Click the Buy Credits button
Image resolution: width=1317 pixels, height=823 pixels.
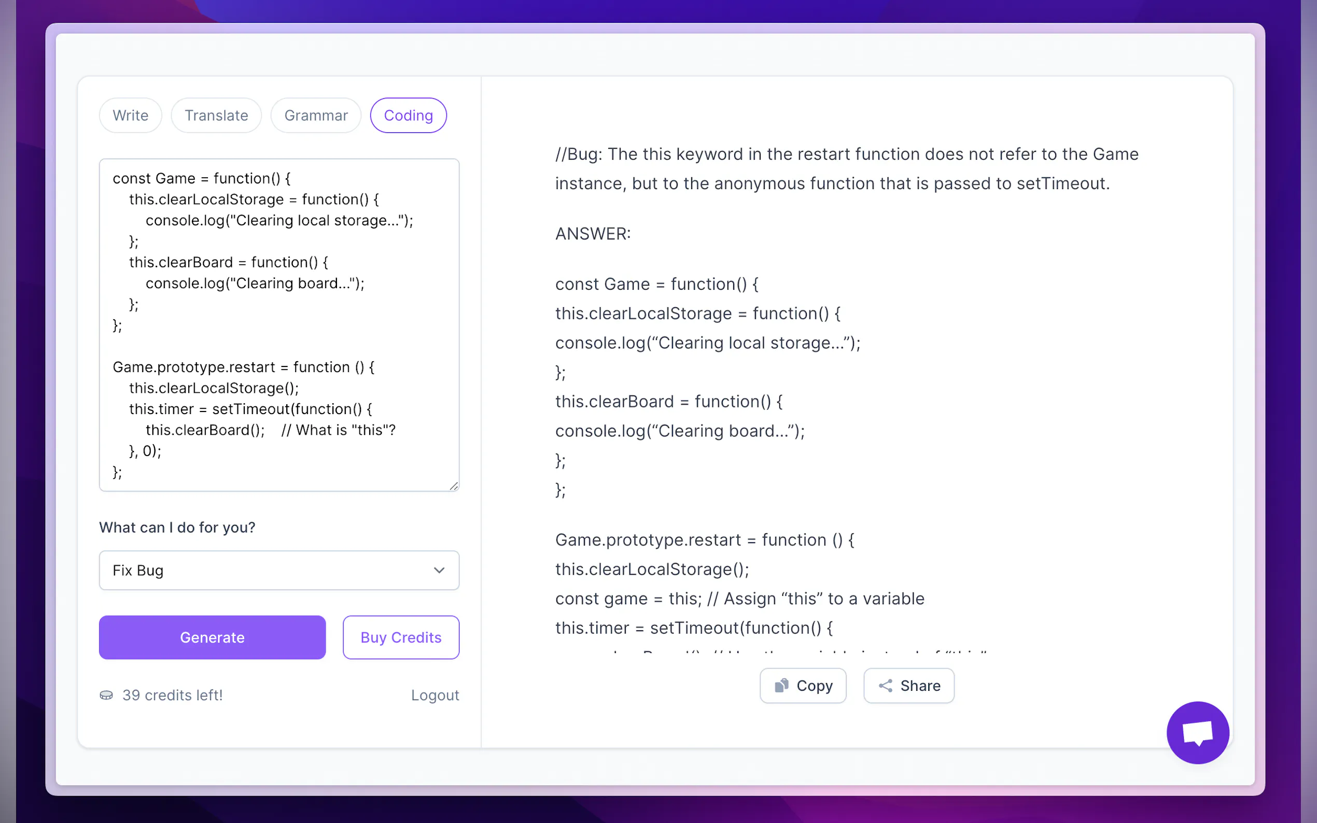point(401,637)
